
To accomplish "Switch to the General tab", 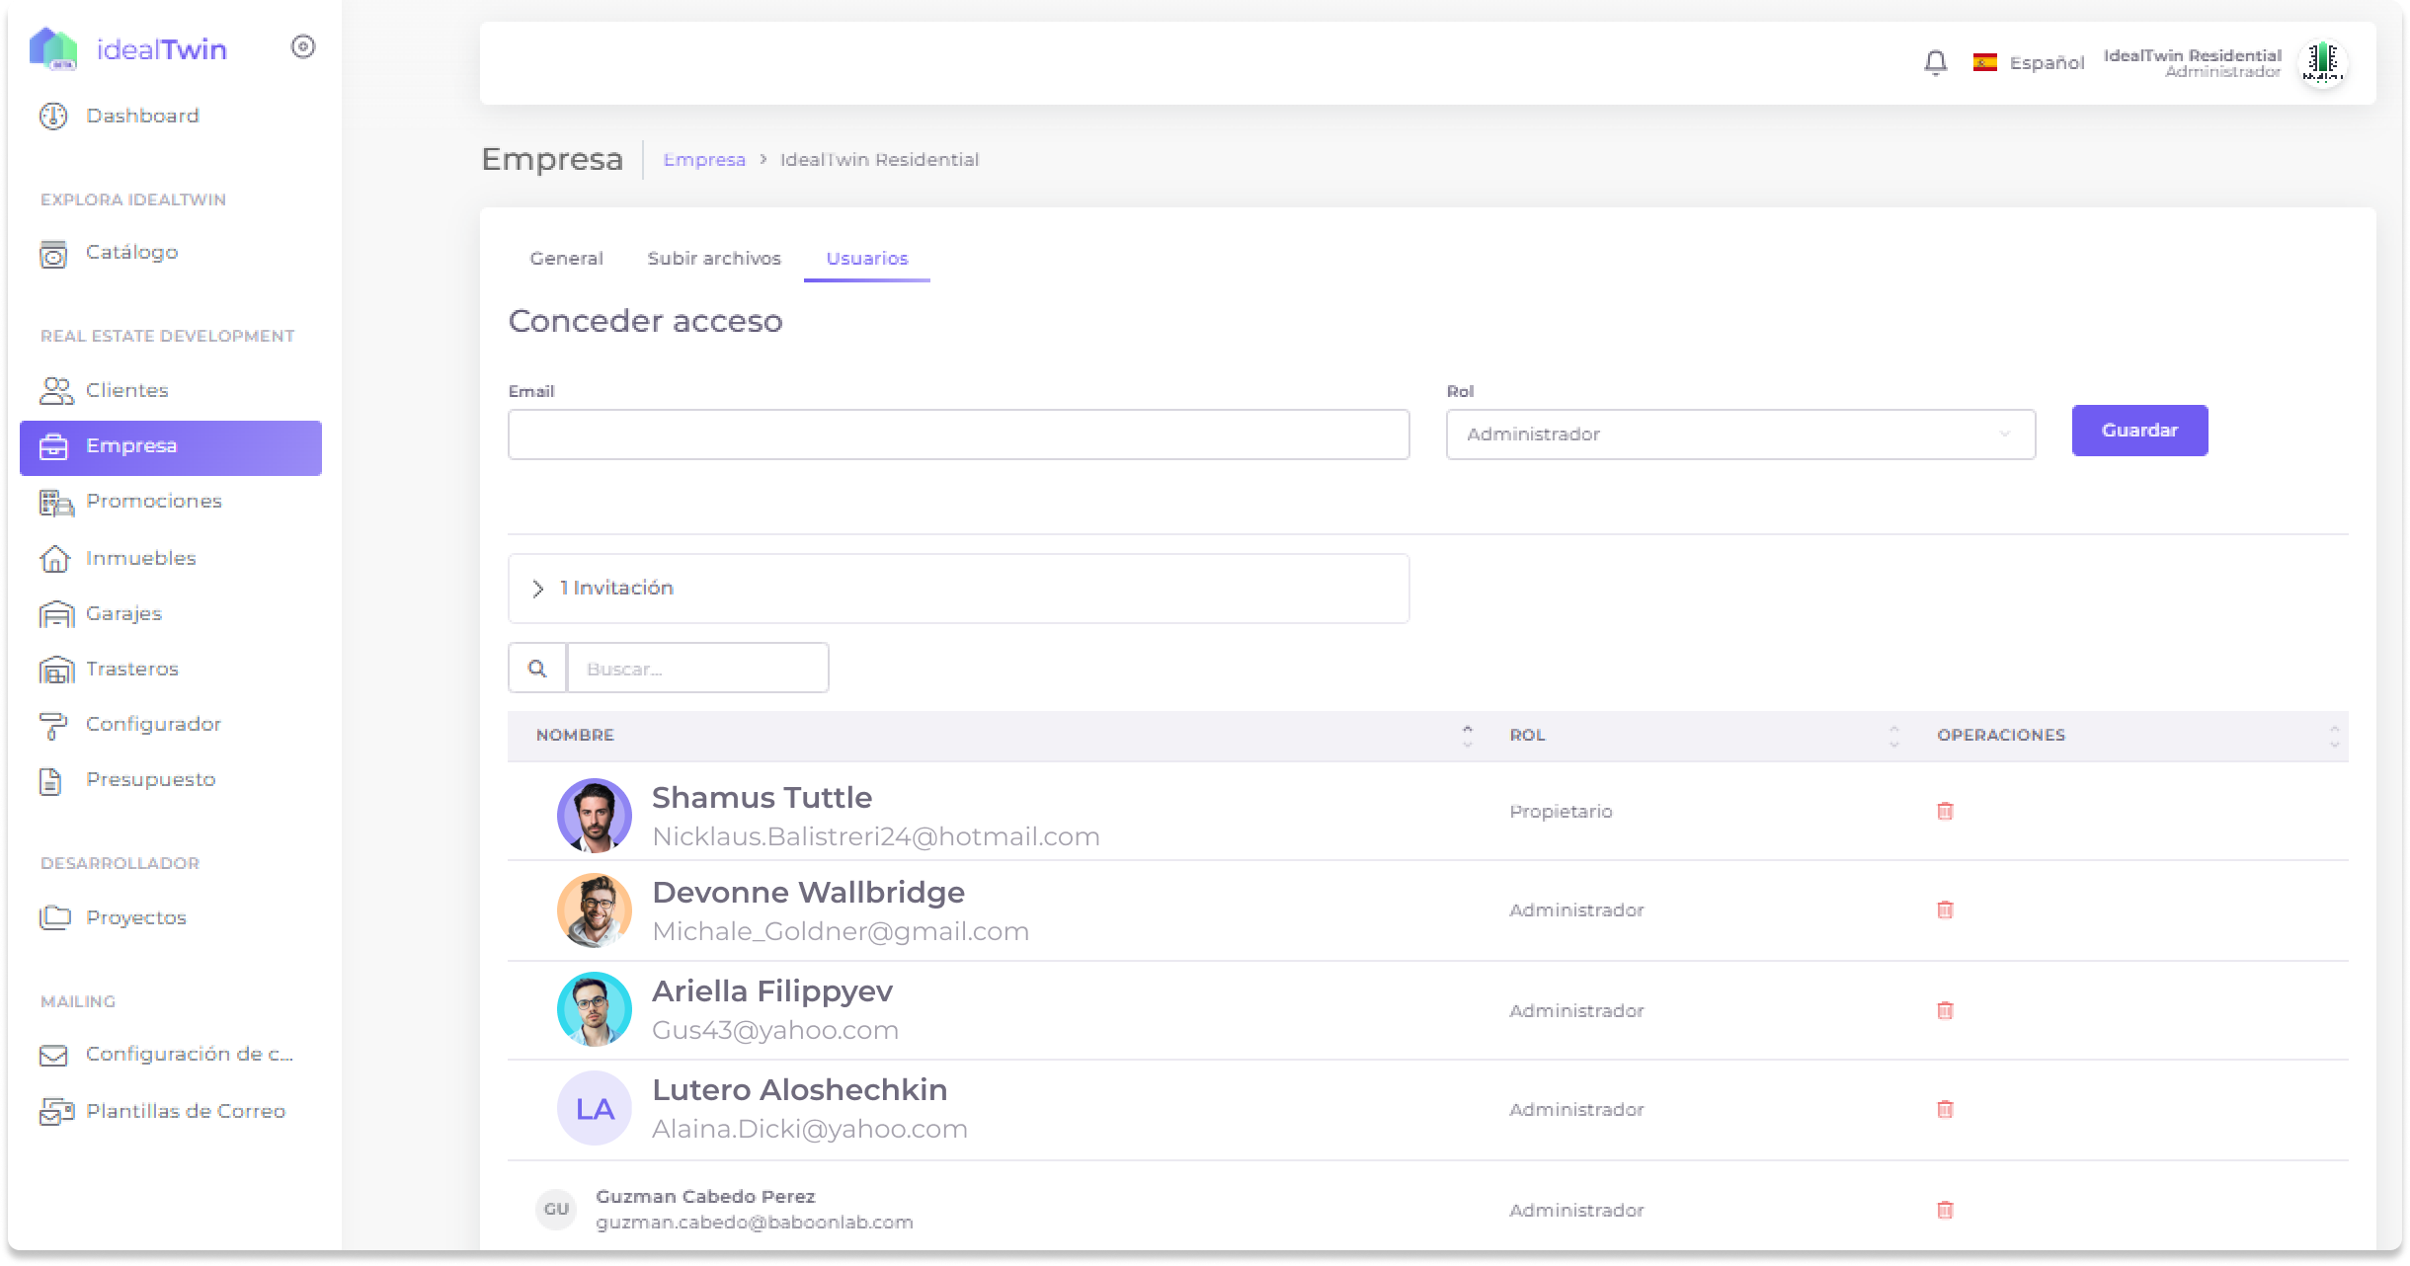I will (566, 259).
